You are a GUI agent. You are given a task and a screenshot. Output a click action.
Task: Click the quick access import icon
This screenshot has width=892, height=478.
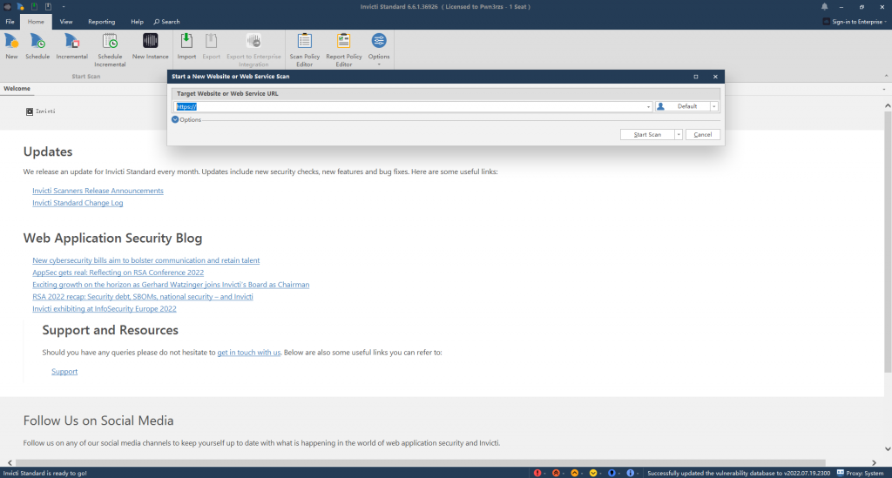click(x=34, y=7)
